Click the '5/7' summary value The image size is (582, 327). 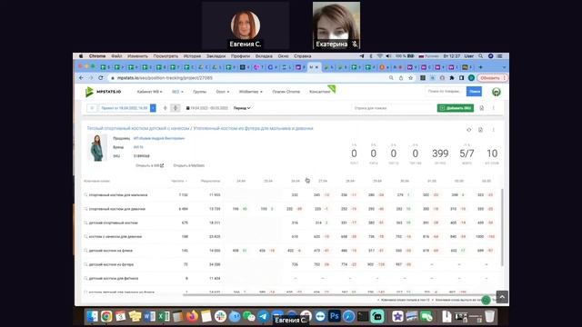tap(467, 154)
